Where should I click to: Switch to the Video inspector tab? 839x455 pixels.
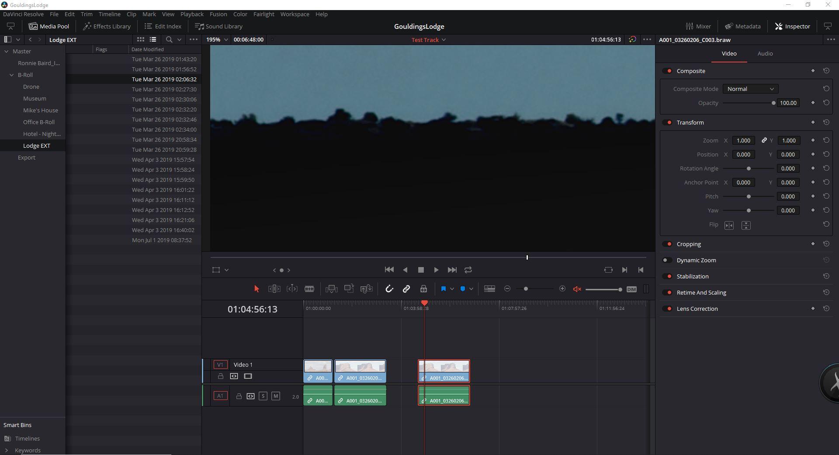[x=729, y=53]
